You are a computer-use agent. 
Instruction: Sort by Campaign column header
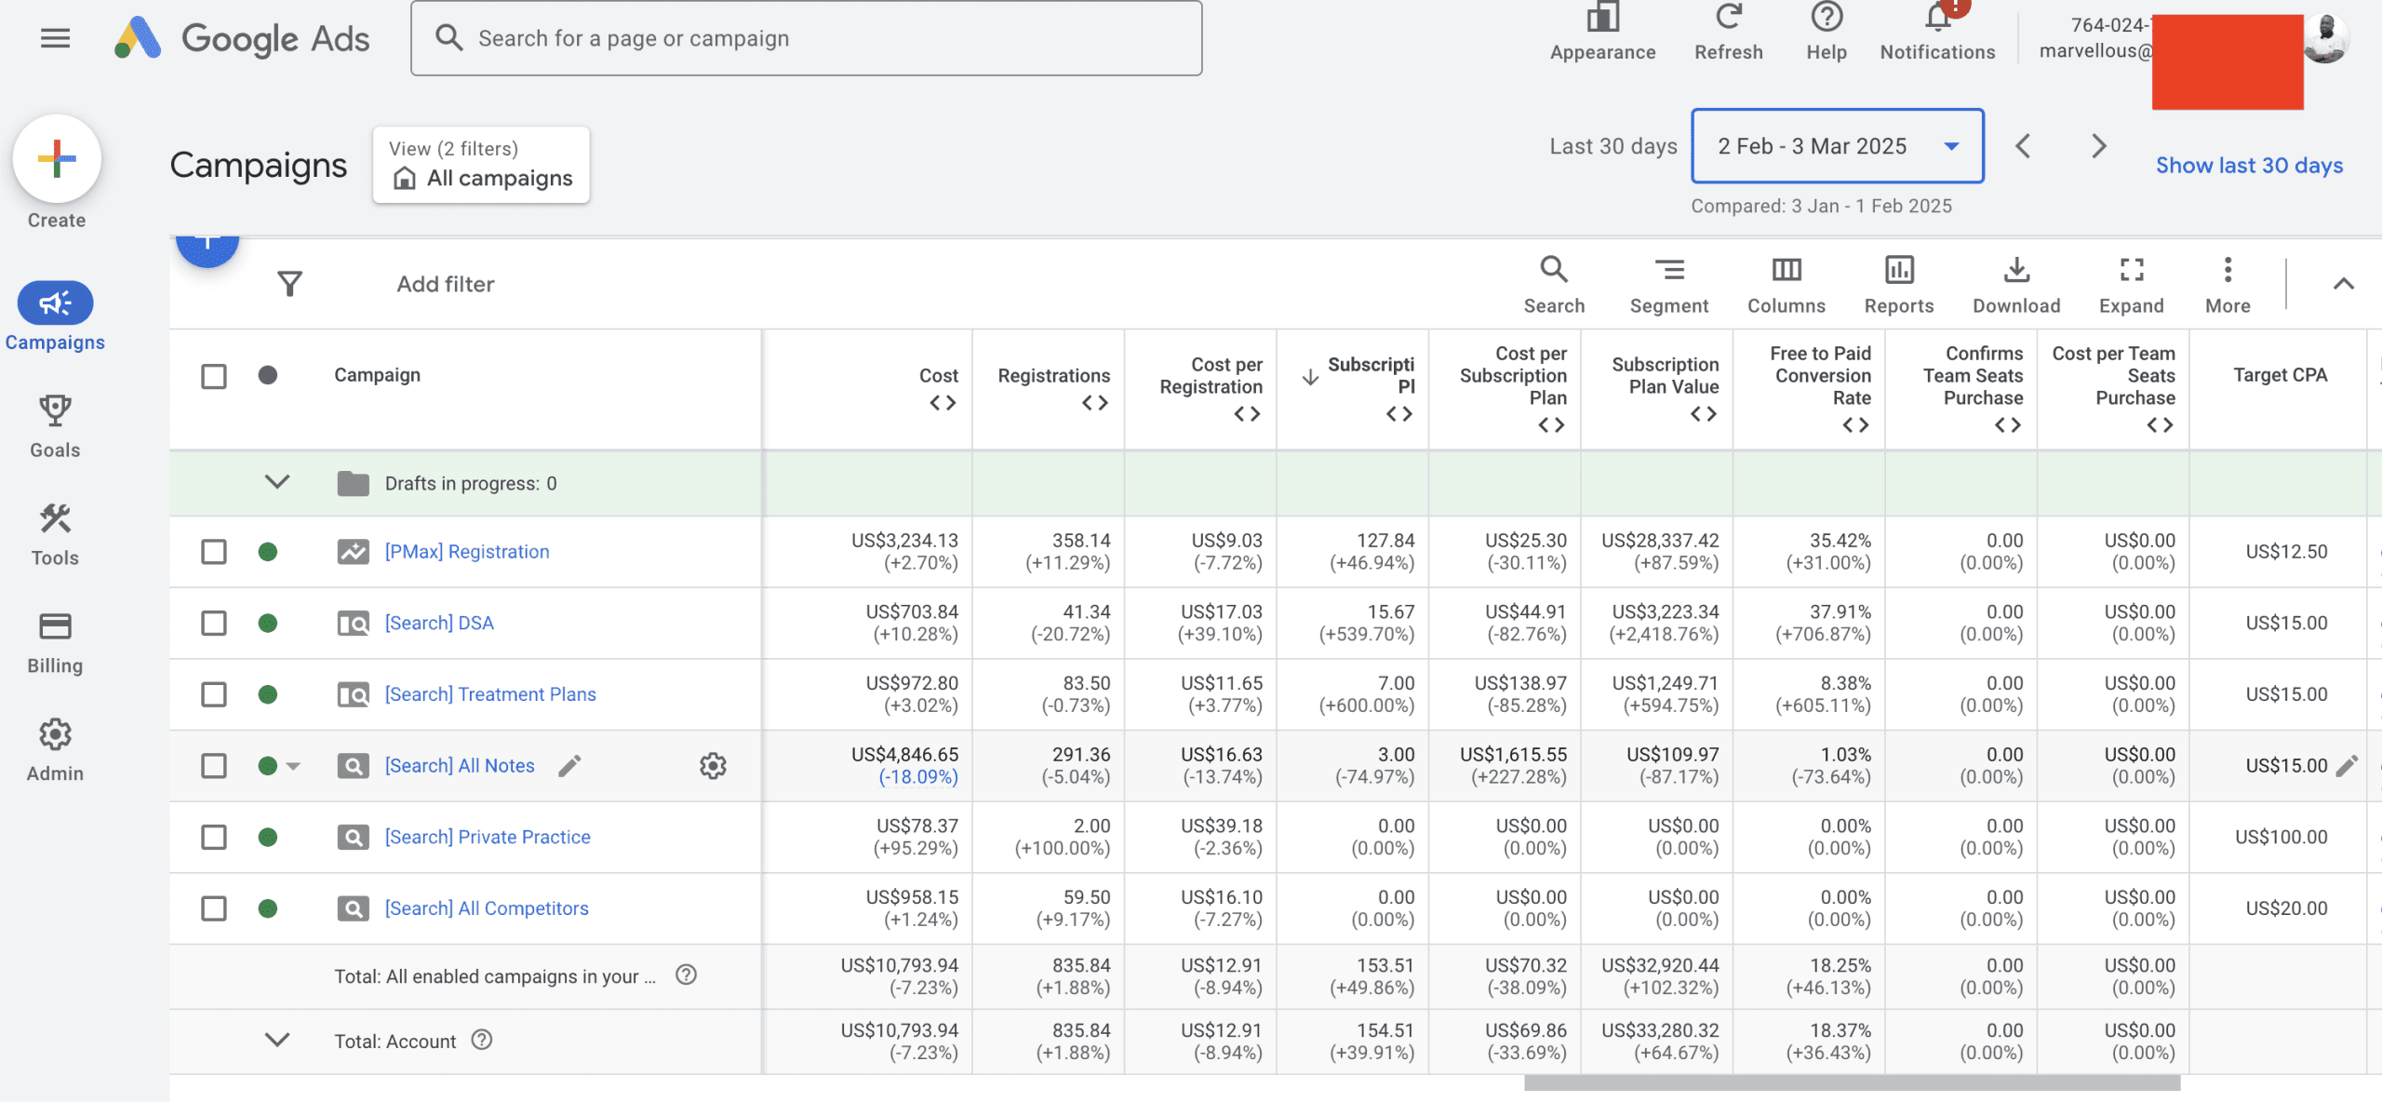pyautogui.click(x=377, y=375)
